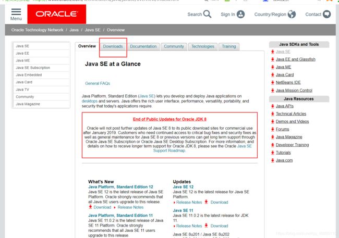Click download arrow icon beside sidebar Java ME

(x=273, y=67)
